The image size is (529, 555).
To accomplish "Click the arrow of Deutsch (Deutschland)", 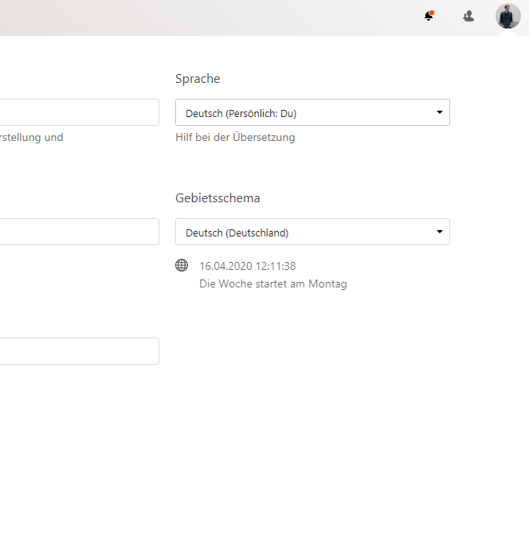I will coord(440,232).
